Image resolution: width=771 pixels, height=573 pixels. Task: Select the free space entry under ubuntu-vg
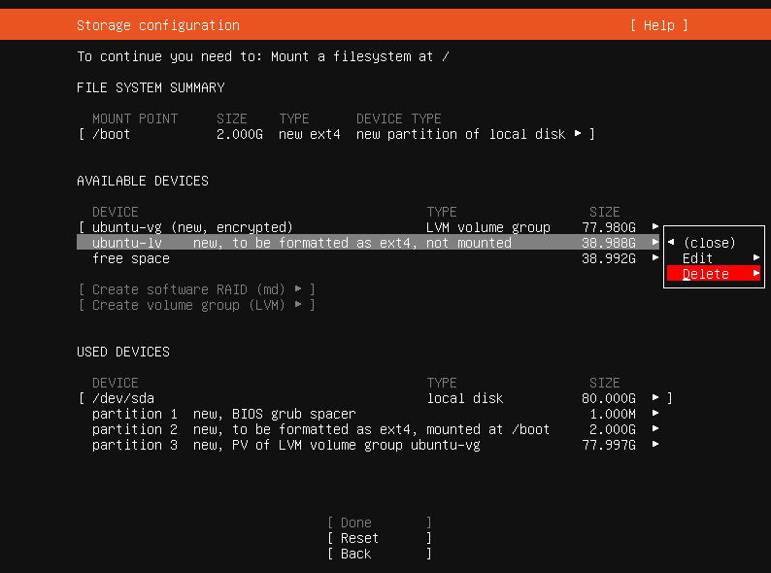(131, 258)
